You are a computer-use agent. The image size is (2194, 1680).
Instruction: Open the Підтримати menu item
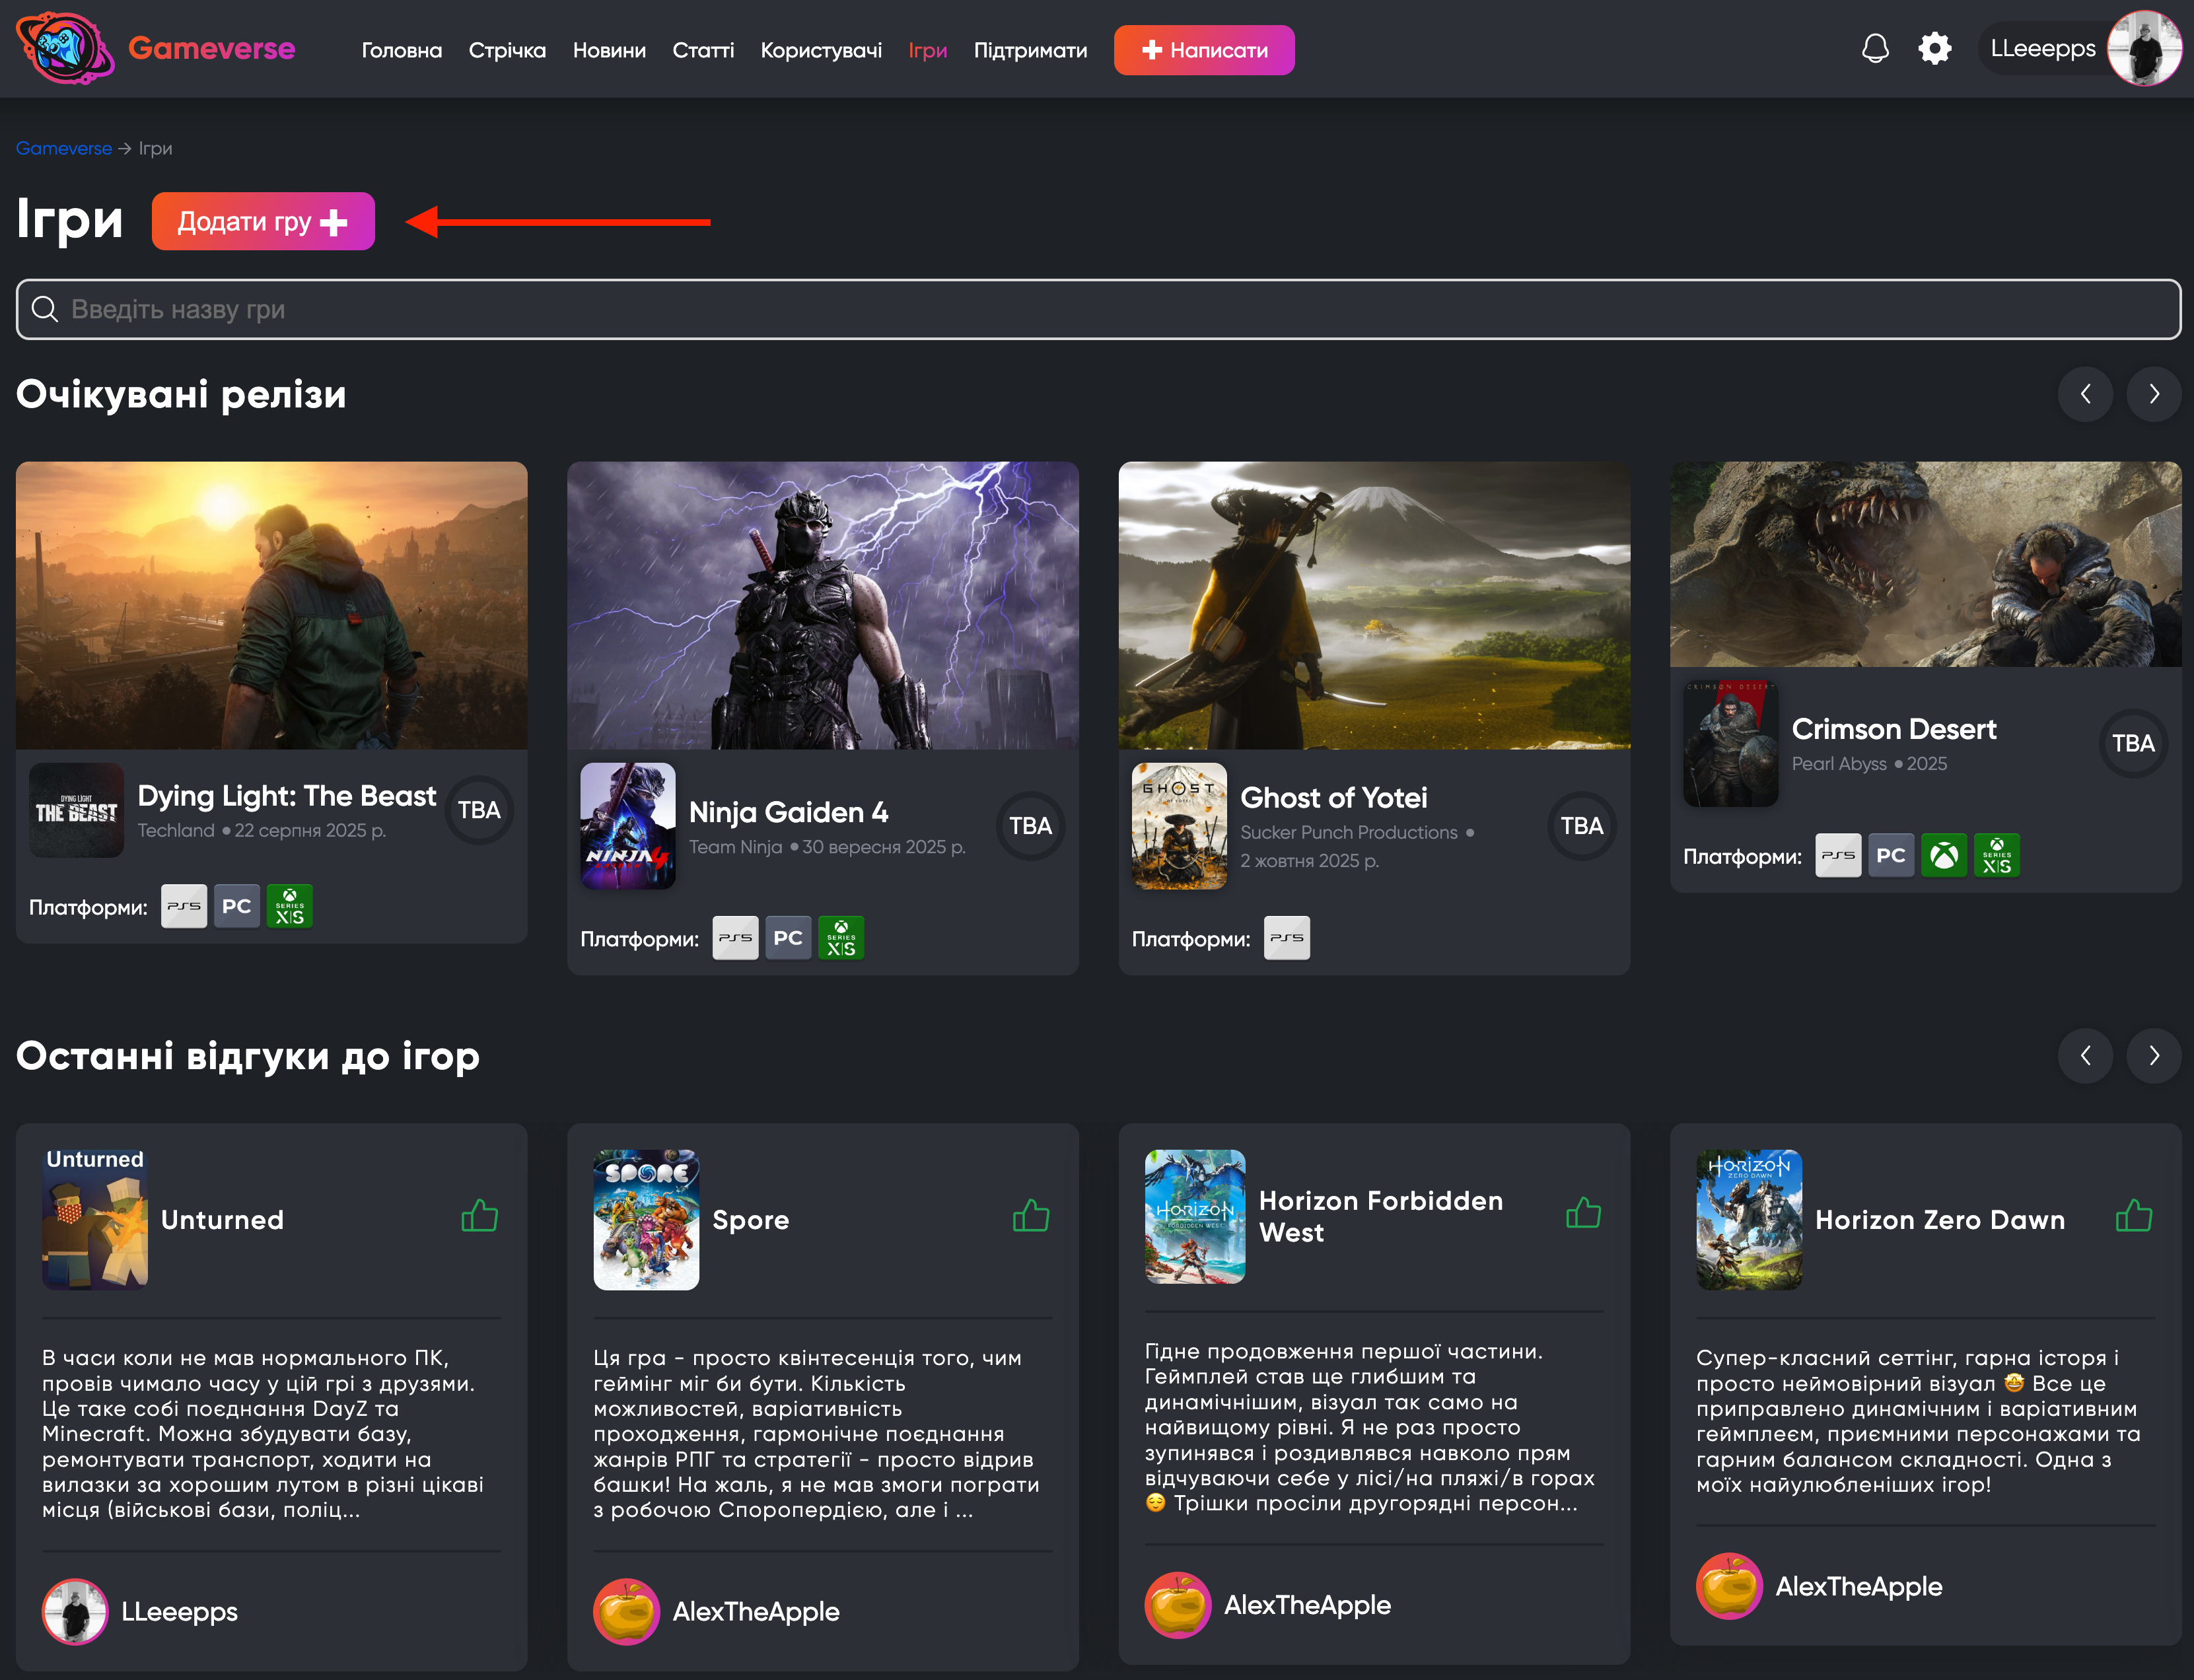1030,50
